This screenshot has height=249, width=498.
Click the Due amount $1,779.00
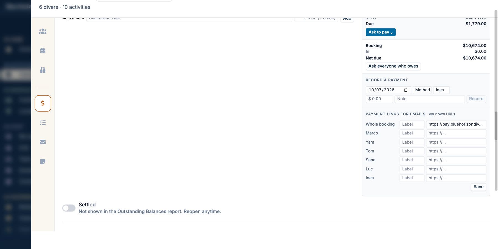click(476, 24)
